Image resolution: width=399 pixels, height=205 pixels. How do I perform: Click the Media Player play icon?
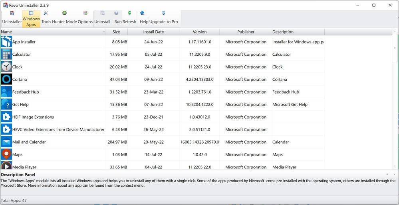tap(6, 166)
